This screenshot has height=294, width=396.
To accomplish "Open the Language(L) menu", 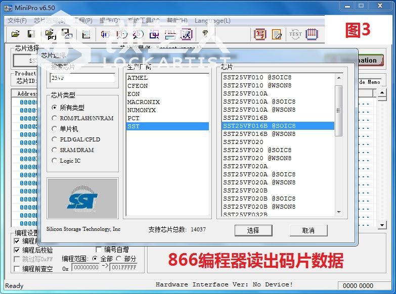I will tap(212, 20).
